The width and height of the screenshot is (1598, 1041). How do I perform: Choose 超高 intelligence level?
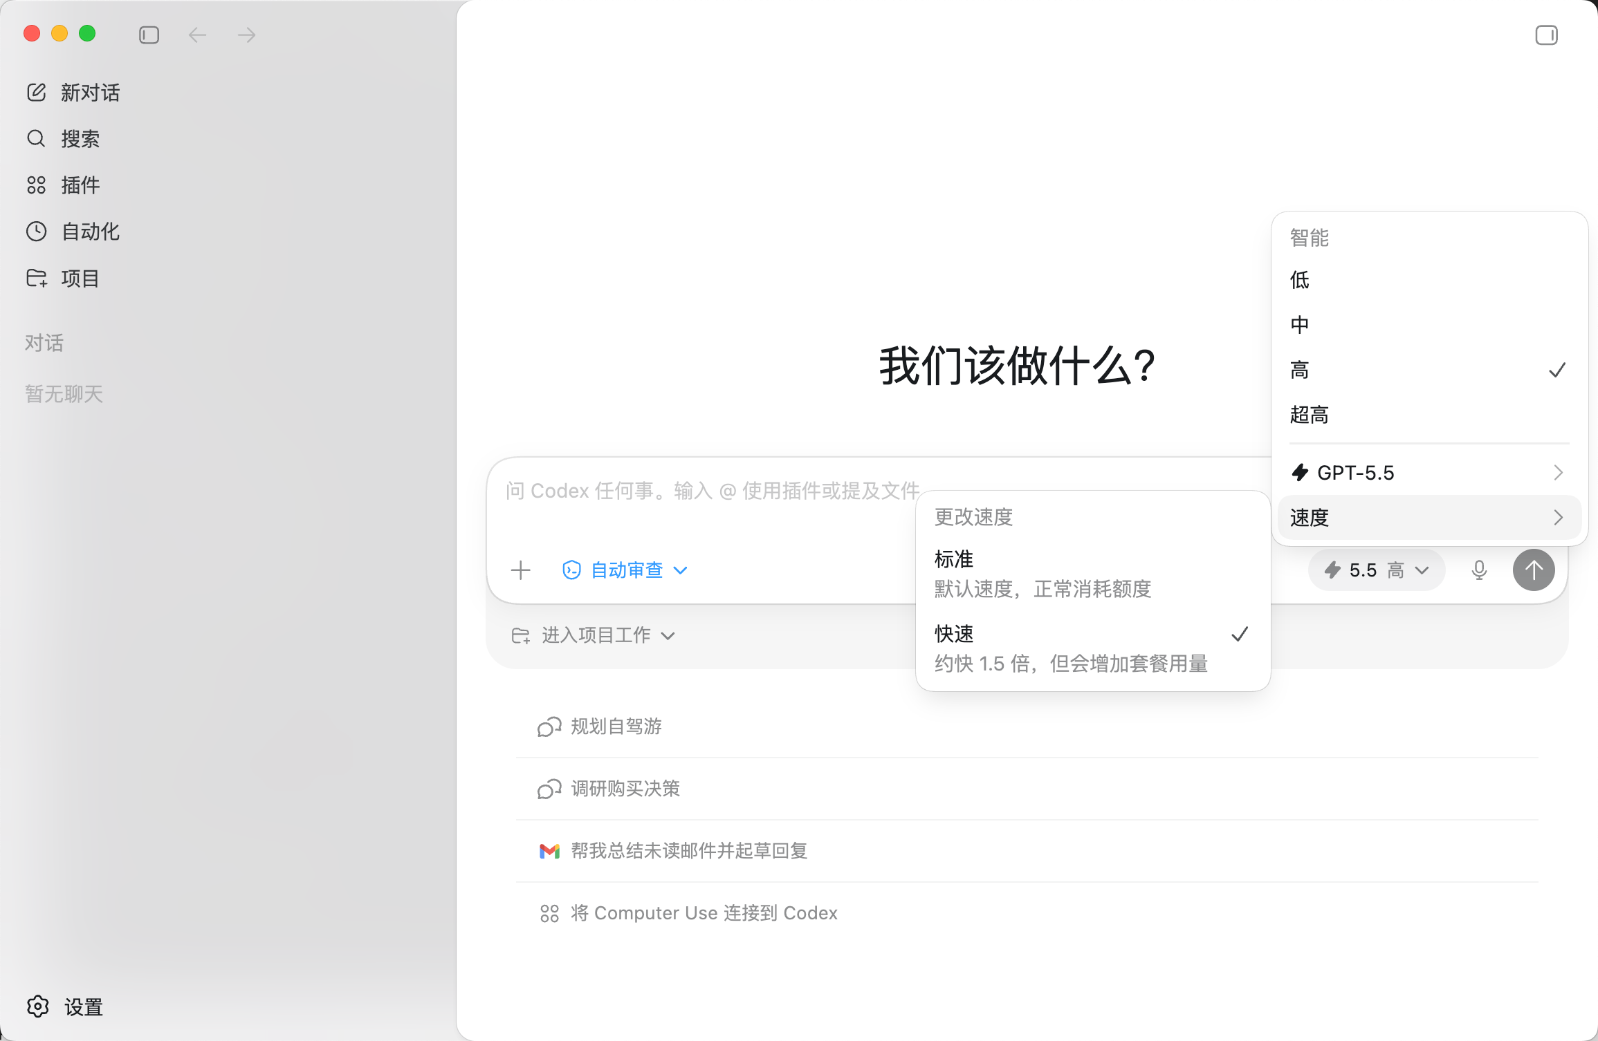click(1310, 415)
